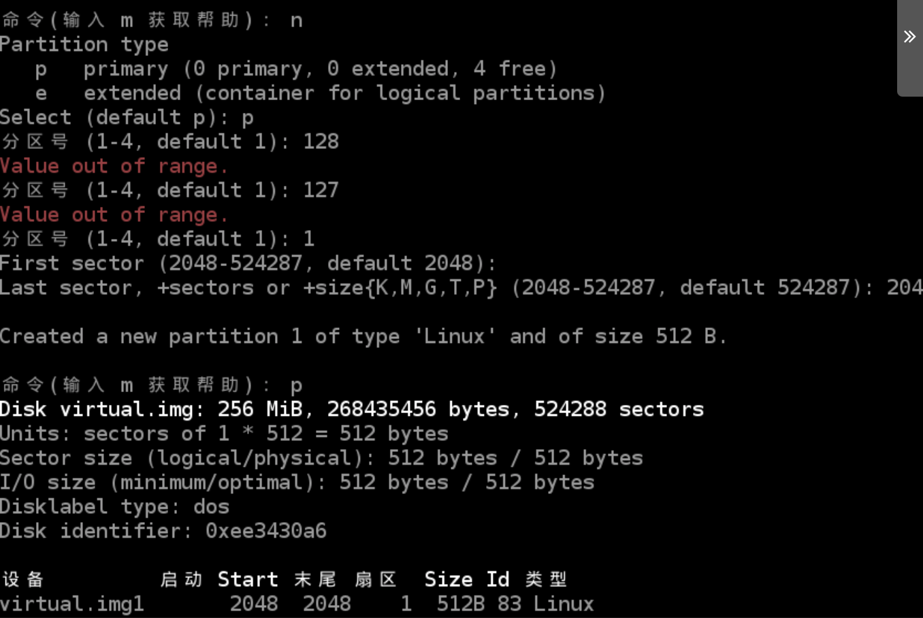The width and height of the screenshot is (923, 618).
Task: Click the disk identifier 0xee3430a6
Action: pyautogui.click(x=265, y=532)
